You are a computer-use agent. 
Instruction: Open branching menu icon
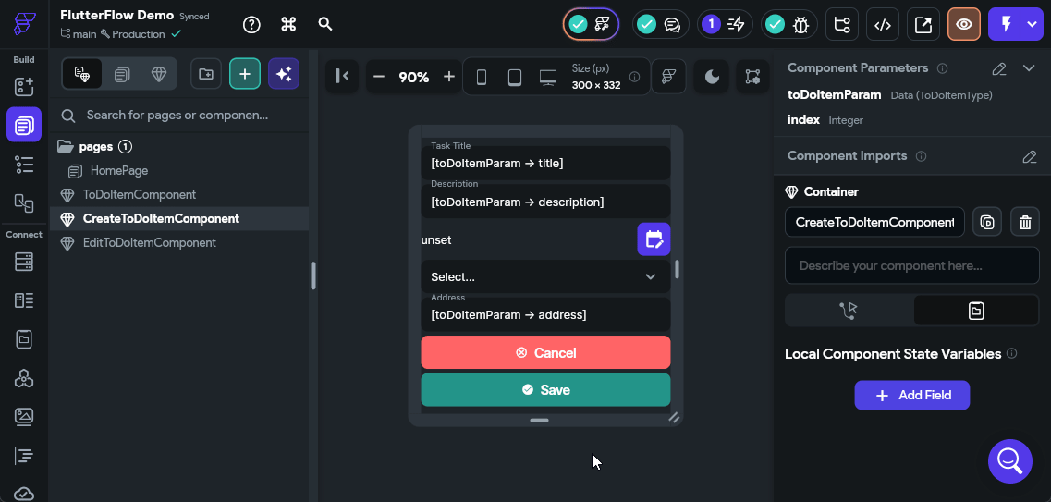pyautogui.click(x=842, y=25)
